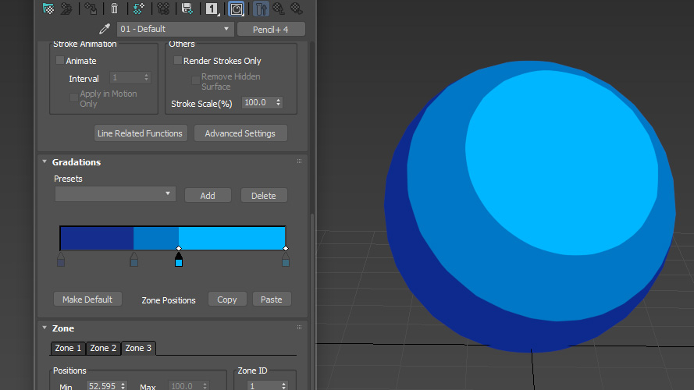Screen dimensions: 694x390
Task: Click the Put to Library icon
Action: click(187, 9)
